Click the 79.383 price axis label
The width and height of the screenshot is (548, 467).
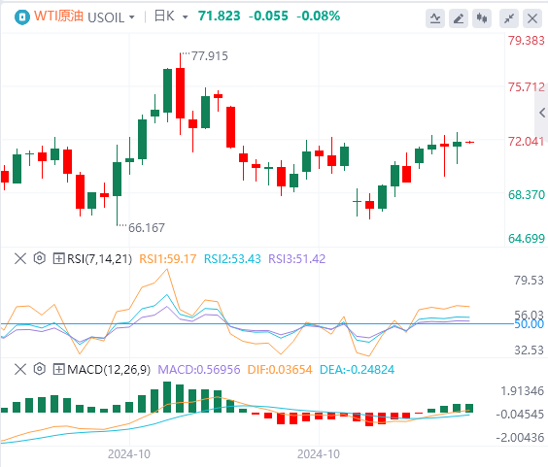coord(527,41)
